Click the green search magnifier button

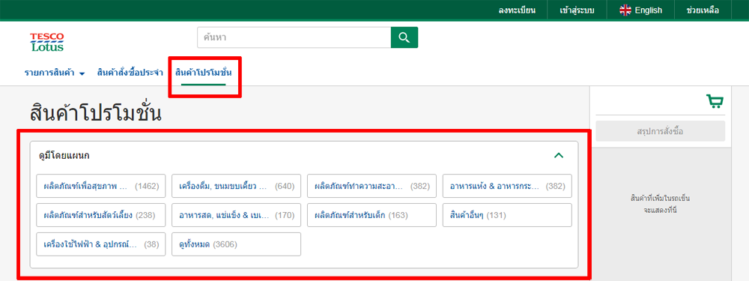coord(404,37)
